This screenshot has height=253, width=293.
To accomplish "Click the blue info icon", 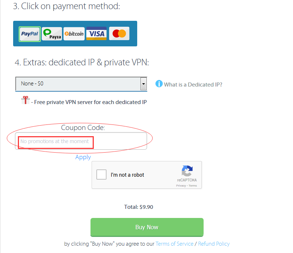I will point(159,84).
